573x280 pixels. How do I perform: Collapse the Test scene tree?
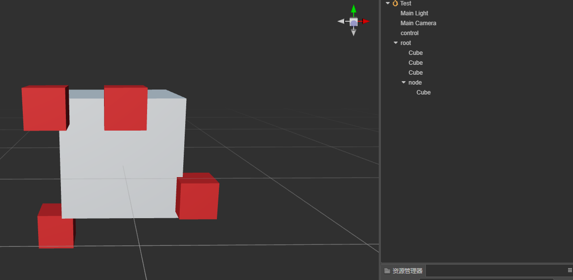(x=388, y=3)
